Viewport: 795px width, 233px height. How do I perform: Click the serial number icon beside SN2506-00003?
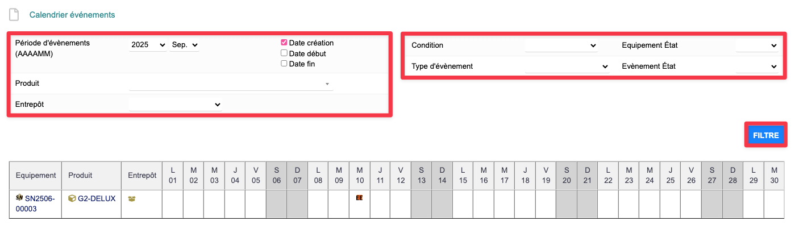pos(19,198)
